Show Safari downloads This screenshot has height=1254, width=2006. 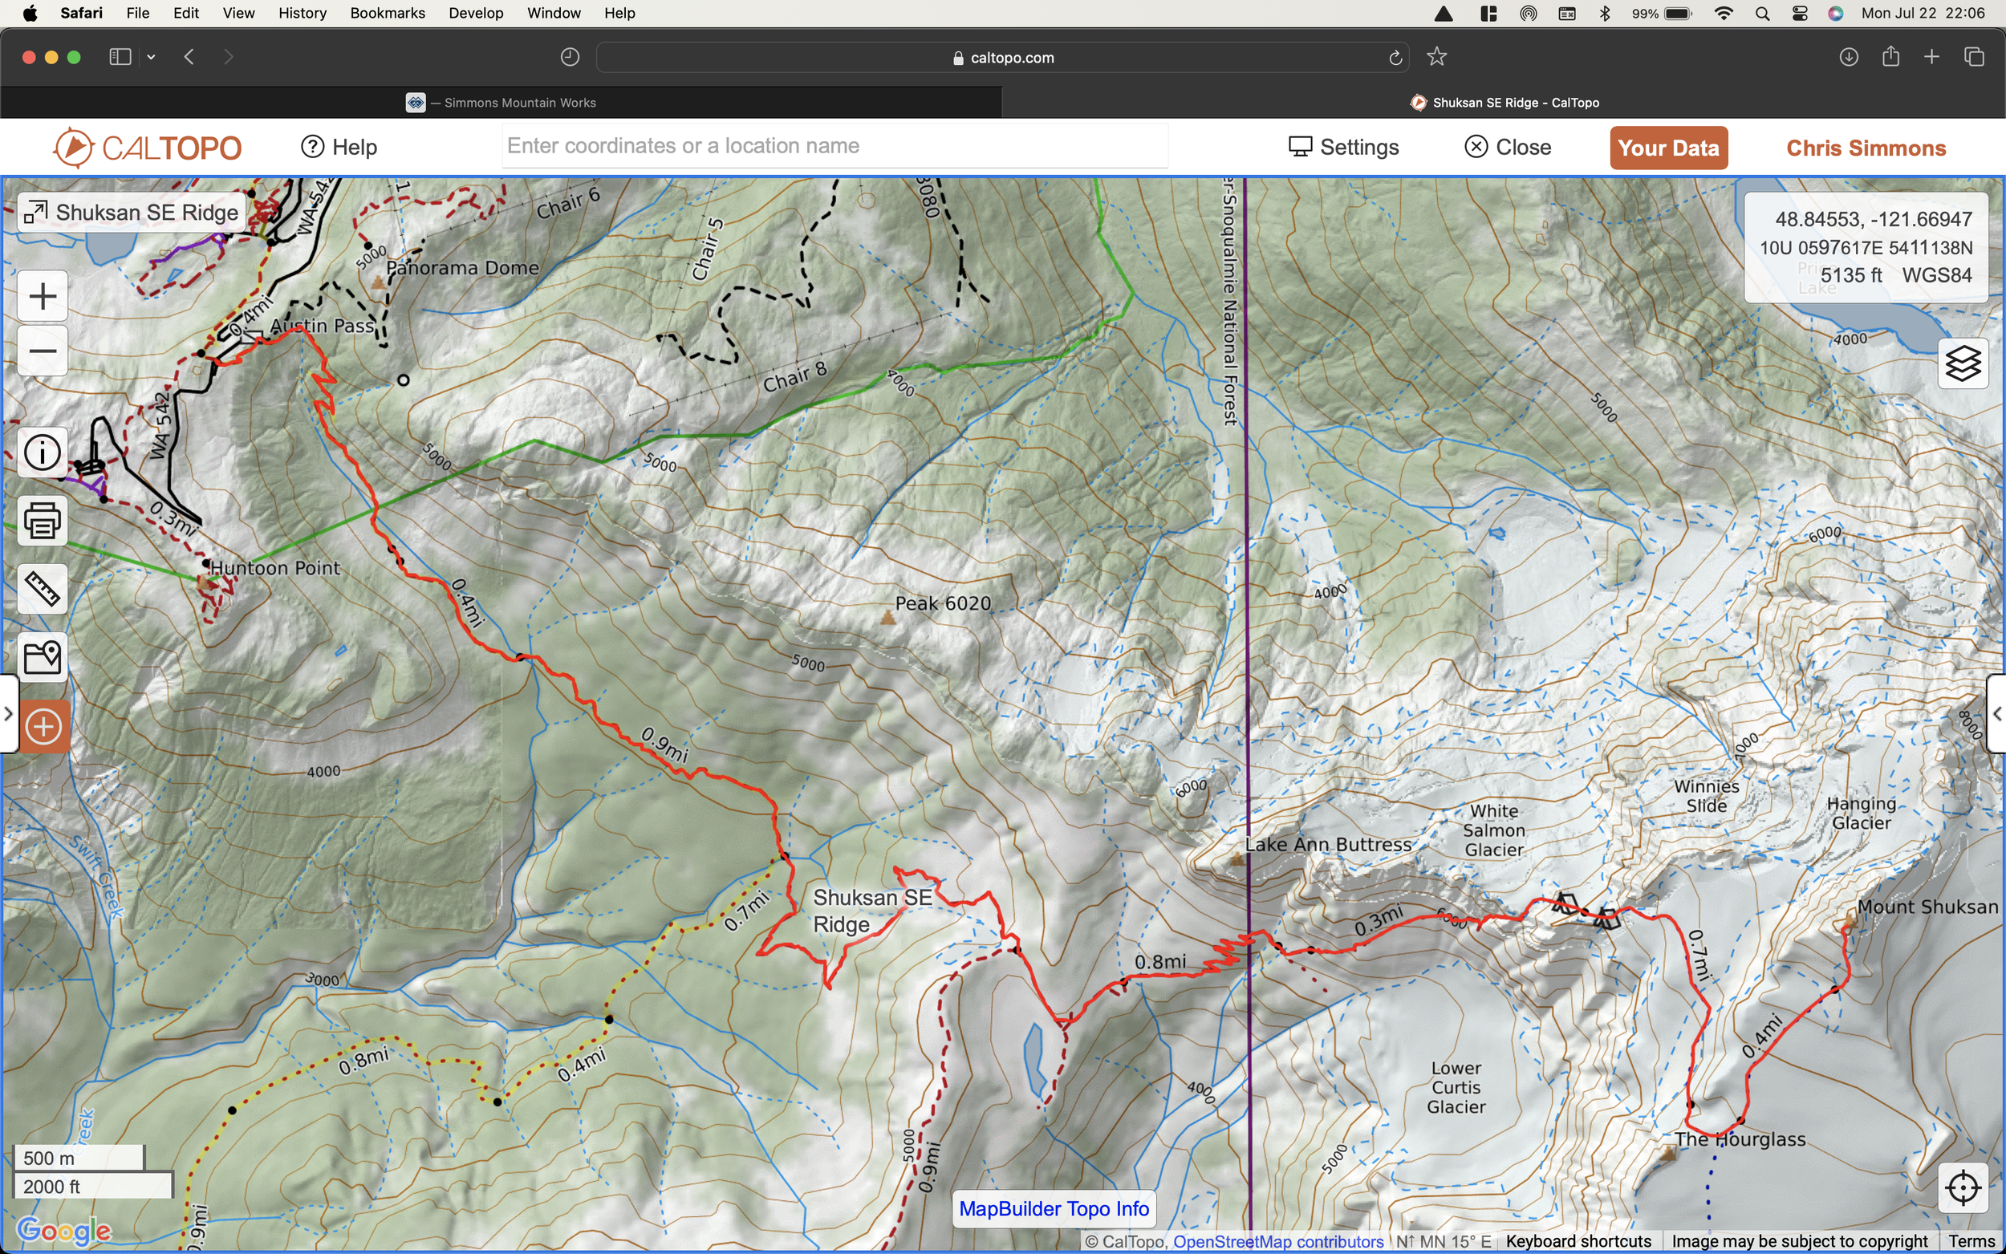click(x=1849, y=56)
